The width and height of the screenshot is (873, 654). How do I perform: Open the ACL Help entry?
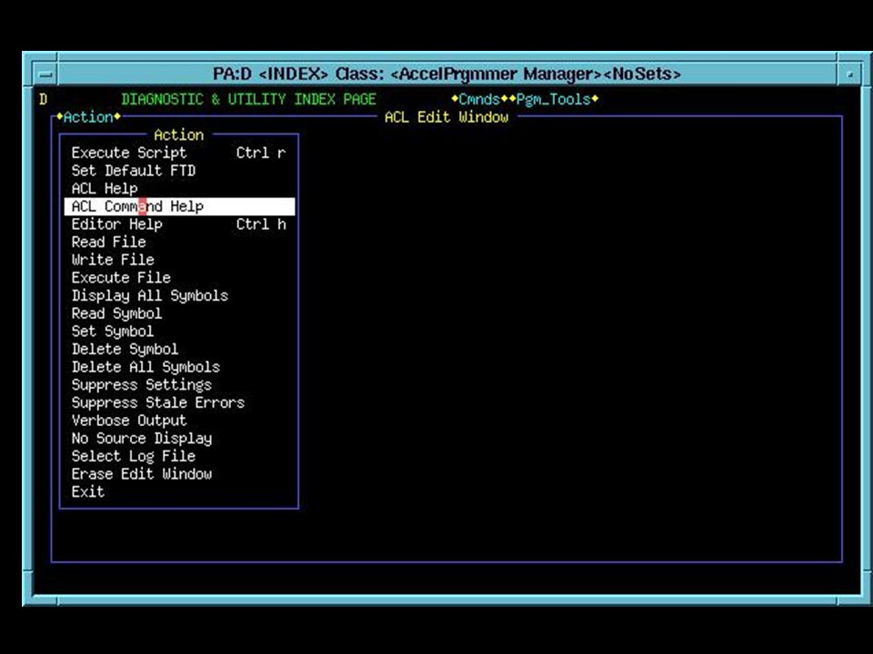point(179,189)
